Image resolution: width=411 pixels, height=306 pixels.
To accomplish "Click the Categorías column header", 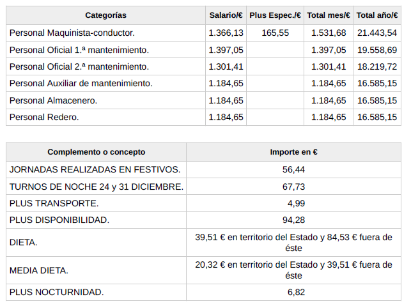I will [105, 15].
